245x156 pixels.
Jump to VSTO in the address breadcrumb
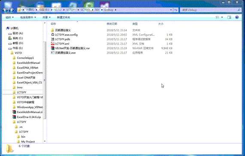click(57, 10)
